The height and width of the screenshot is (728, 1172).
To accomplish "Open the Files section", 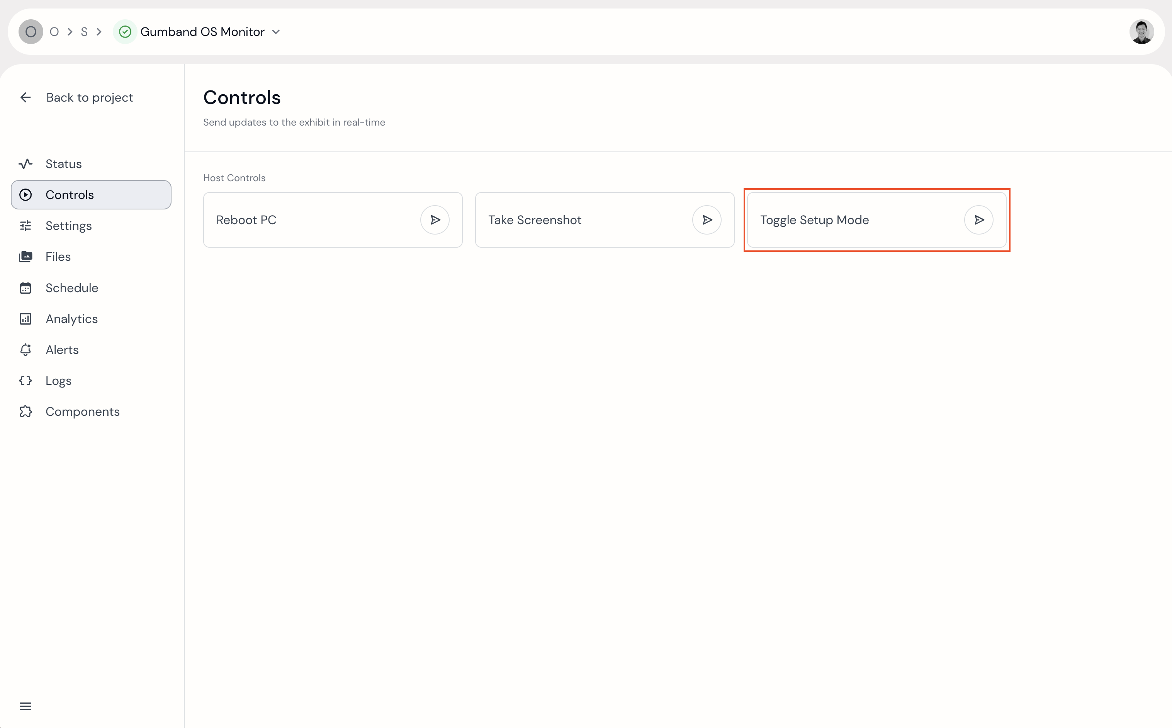I will 58,257.
